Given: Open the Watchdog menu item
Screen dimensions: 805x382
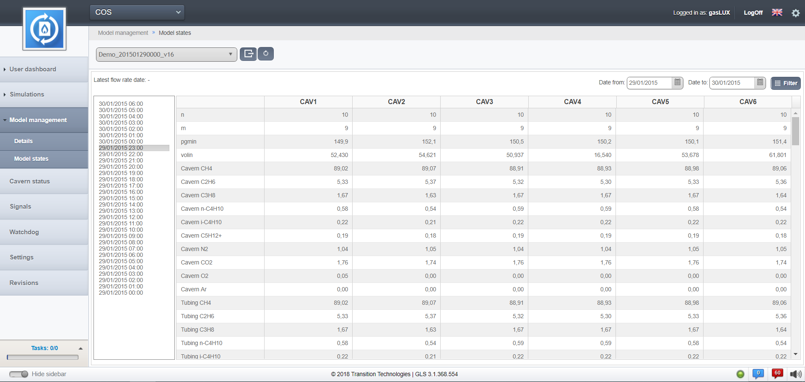Looking at the screenshot, I should [x=24, y=232].
